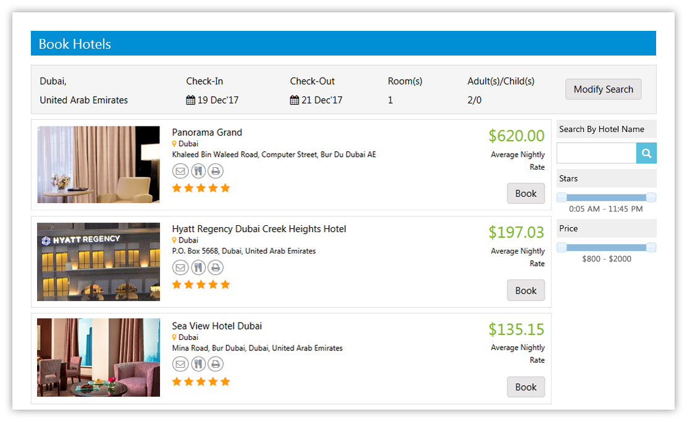Focus the Search By Hotel Name field
The image size is (687, 422).
(596, 154)
